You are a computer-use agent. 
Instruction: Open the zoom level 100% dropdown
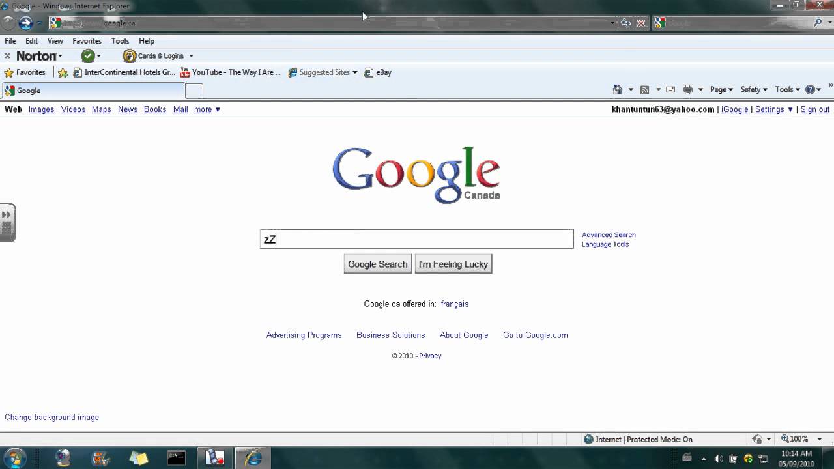[820, 439]
